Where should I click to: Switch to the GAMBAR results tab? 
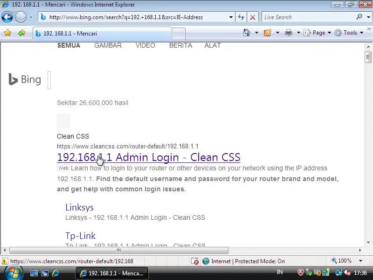pyautogui.click(x=108, y=45)
